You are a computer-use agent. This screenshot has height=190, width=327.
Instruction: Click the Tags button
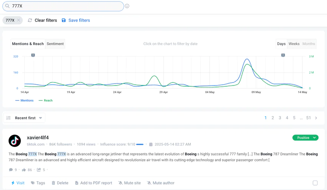tap(38, 183)
